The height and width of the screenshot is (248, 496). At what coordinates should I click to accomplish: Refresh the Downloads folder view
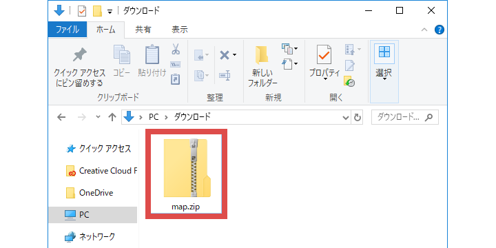pyautogui.click(x=358, y=118)
